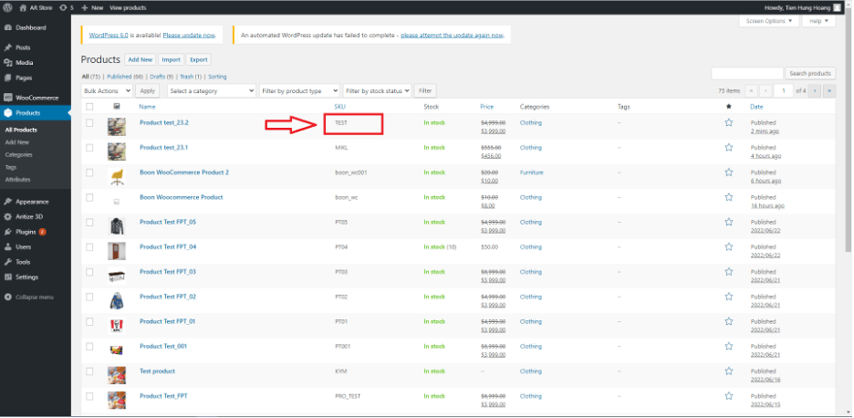Screen dimensions: 854x418
Task: Open View products in admin bar
Action: click(x=128, y=7)
